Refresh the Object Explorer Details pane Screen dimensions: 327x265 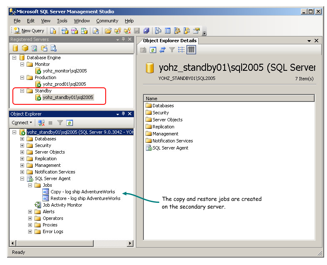[153, 50]
